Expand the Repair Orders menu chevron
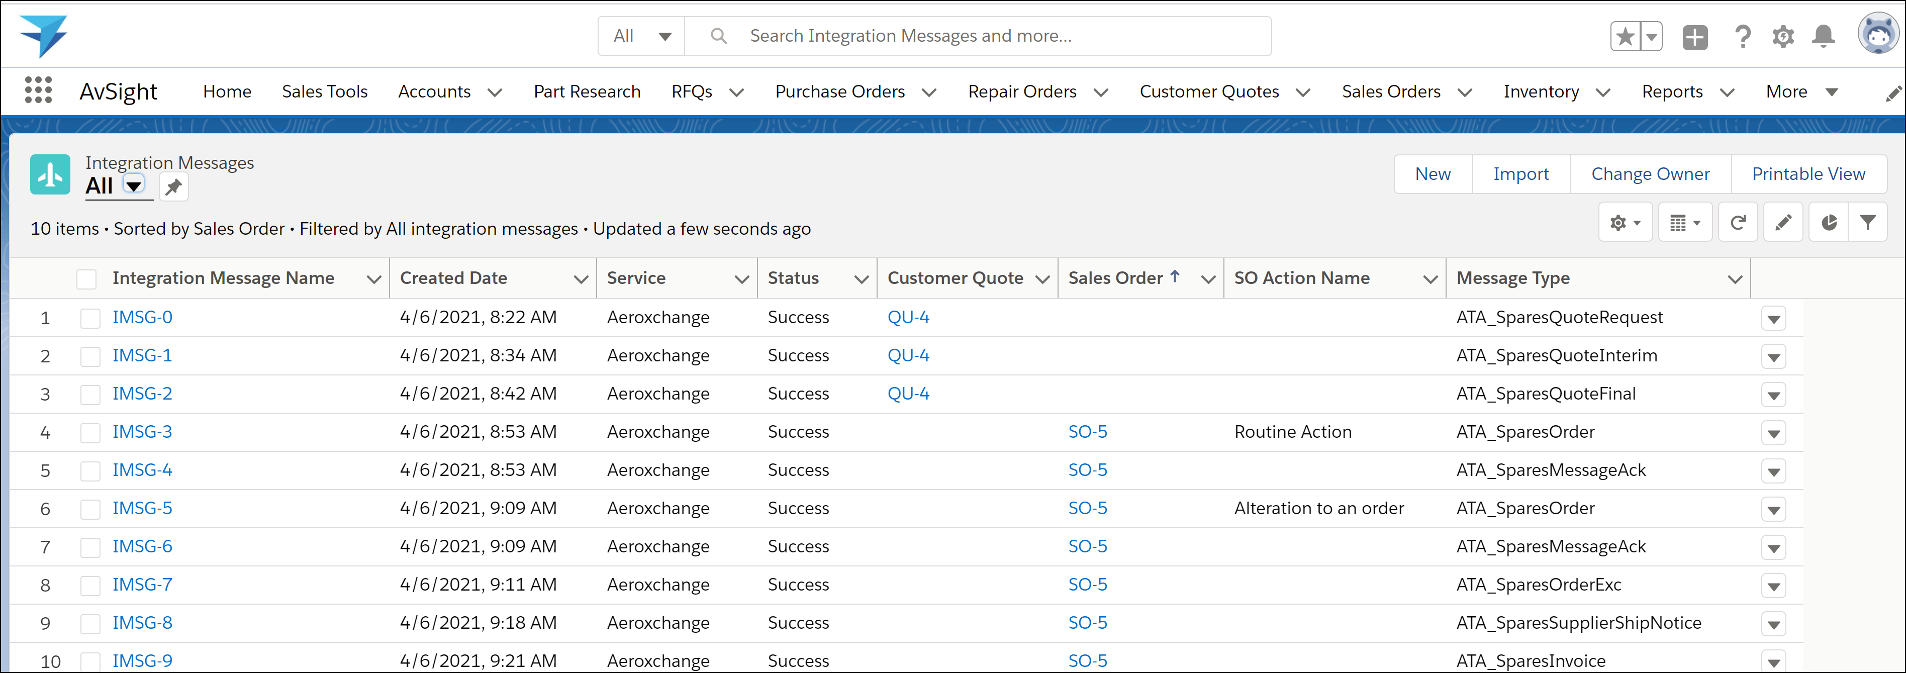Image resolution: width=1906 pixels, height=673 pixels. [x=1101, y=92]
